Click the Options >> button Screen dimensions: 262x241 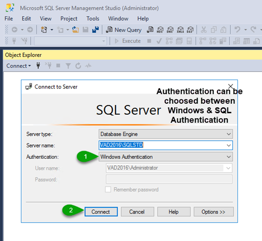(214, 212)
